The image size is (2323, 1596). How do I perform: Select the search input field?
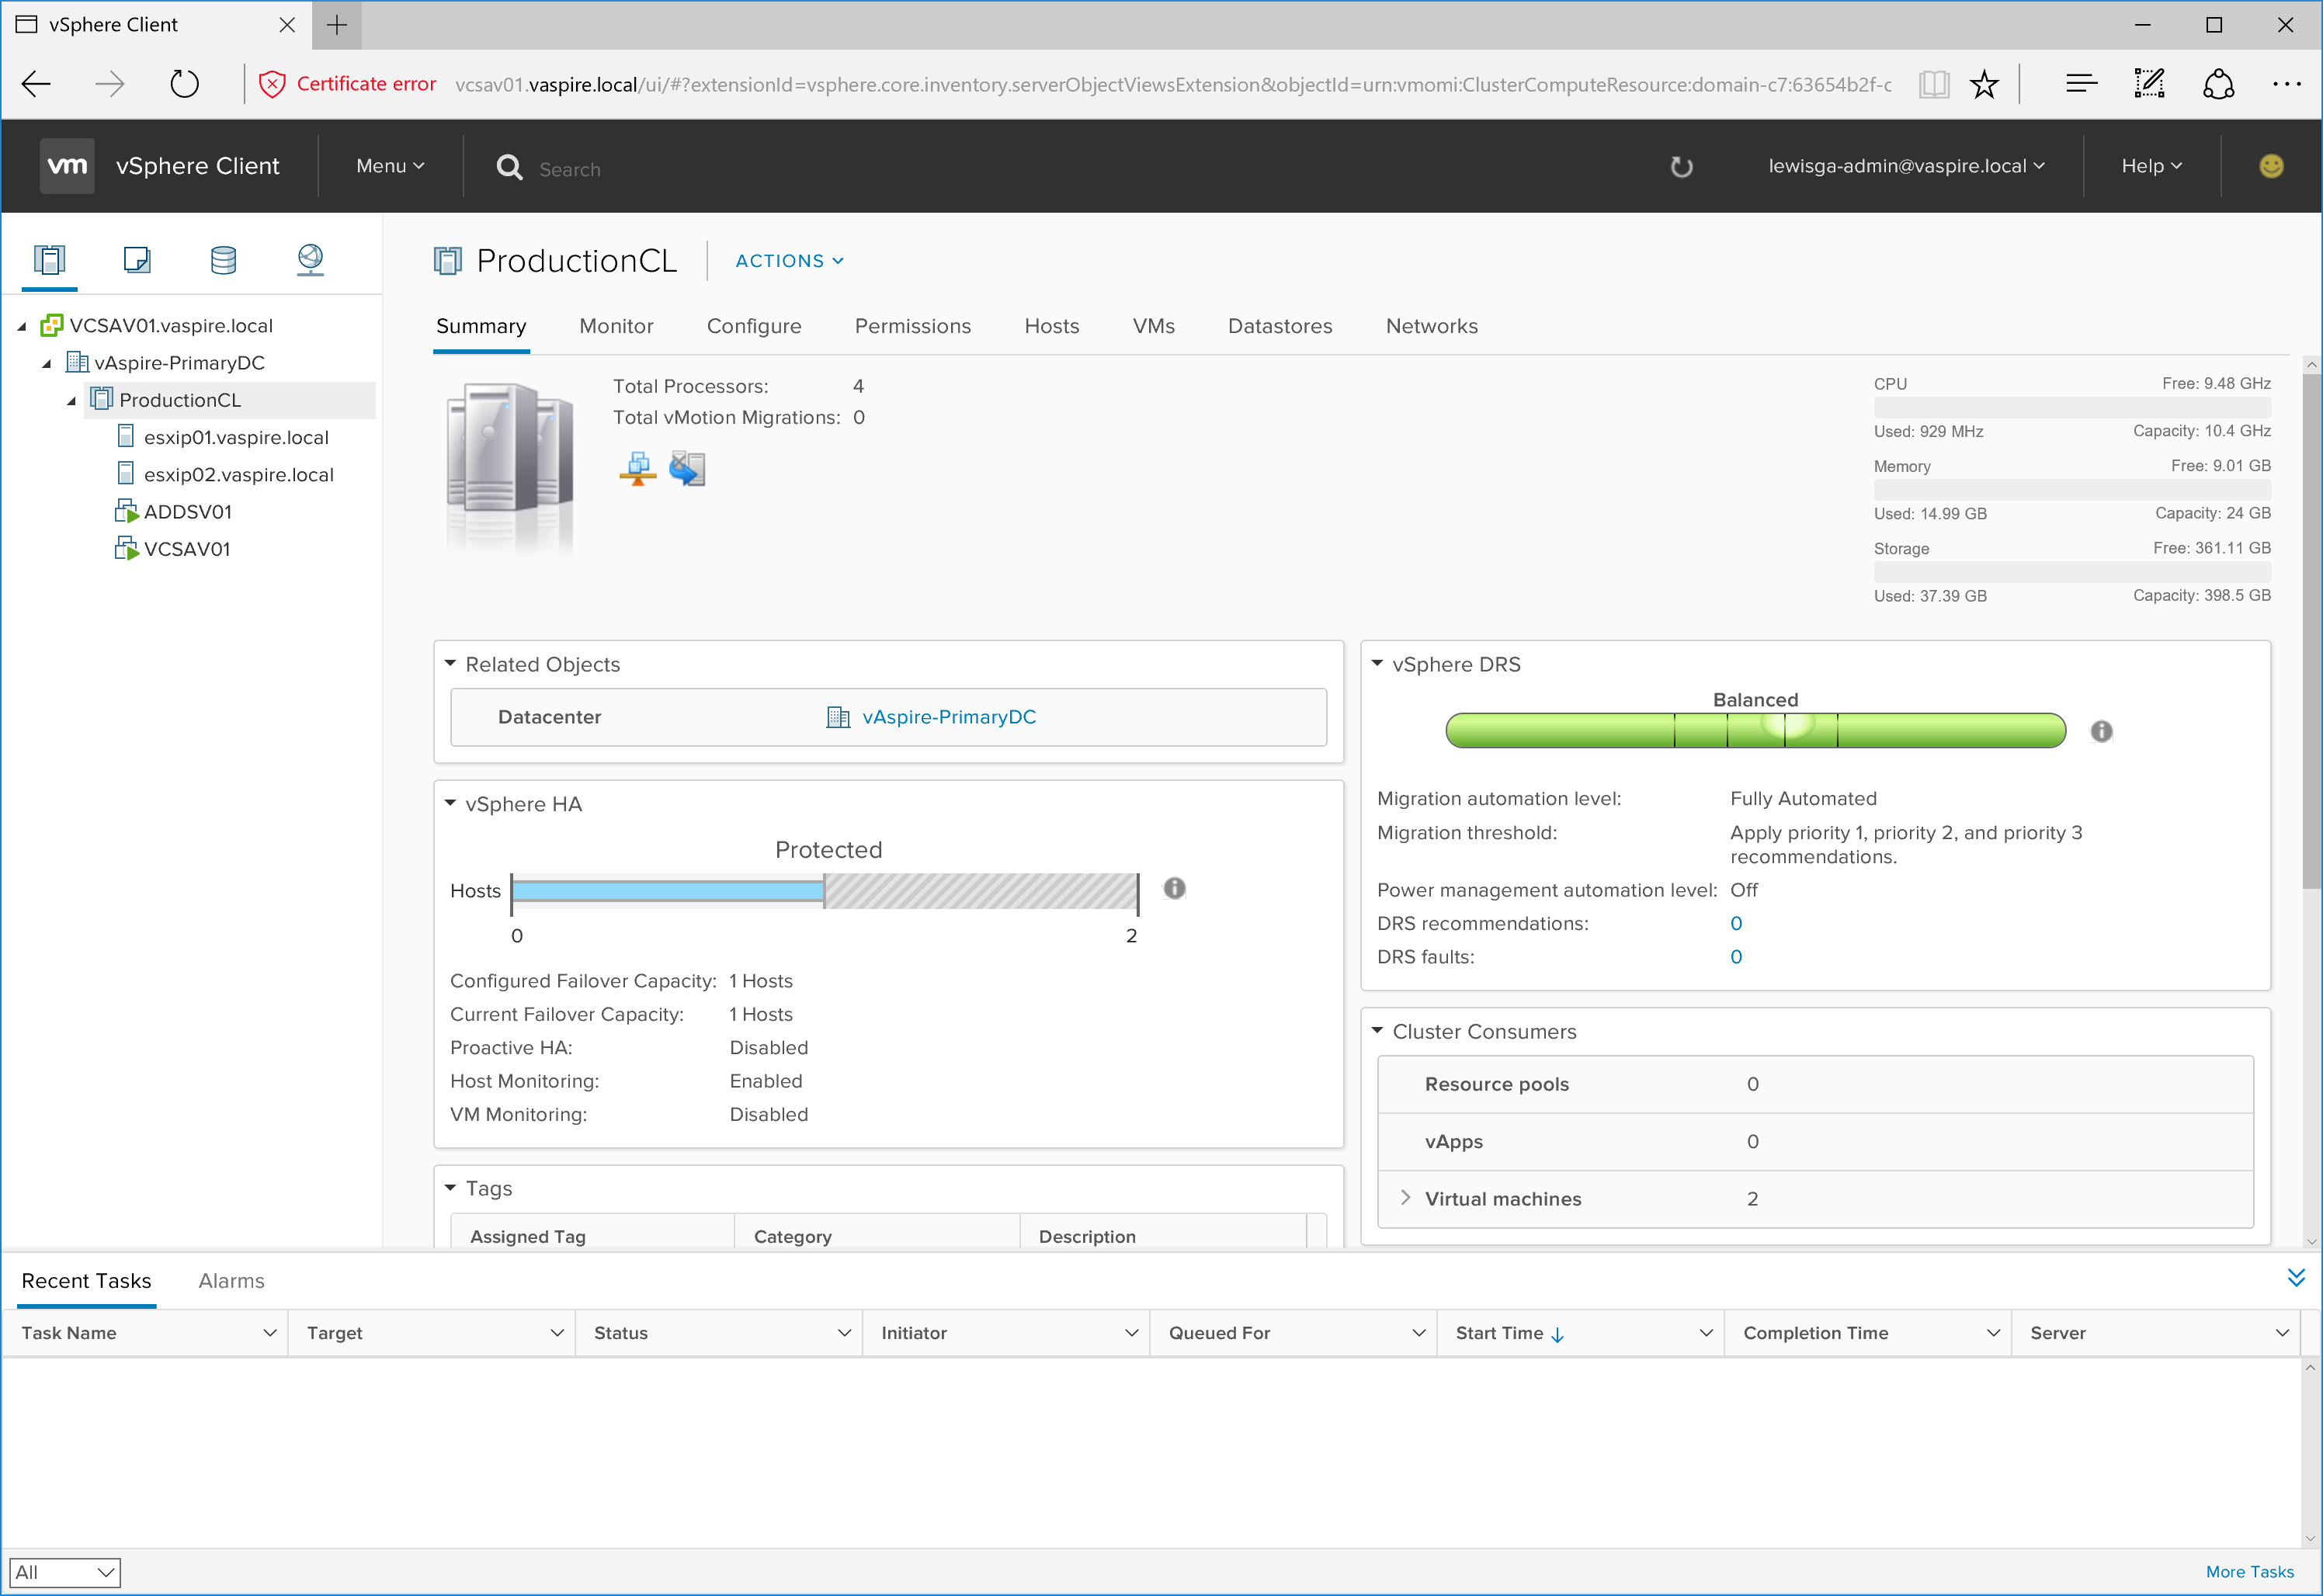click(x=568, y=166)
